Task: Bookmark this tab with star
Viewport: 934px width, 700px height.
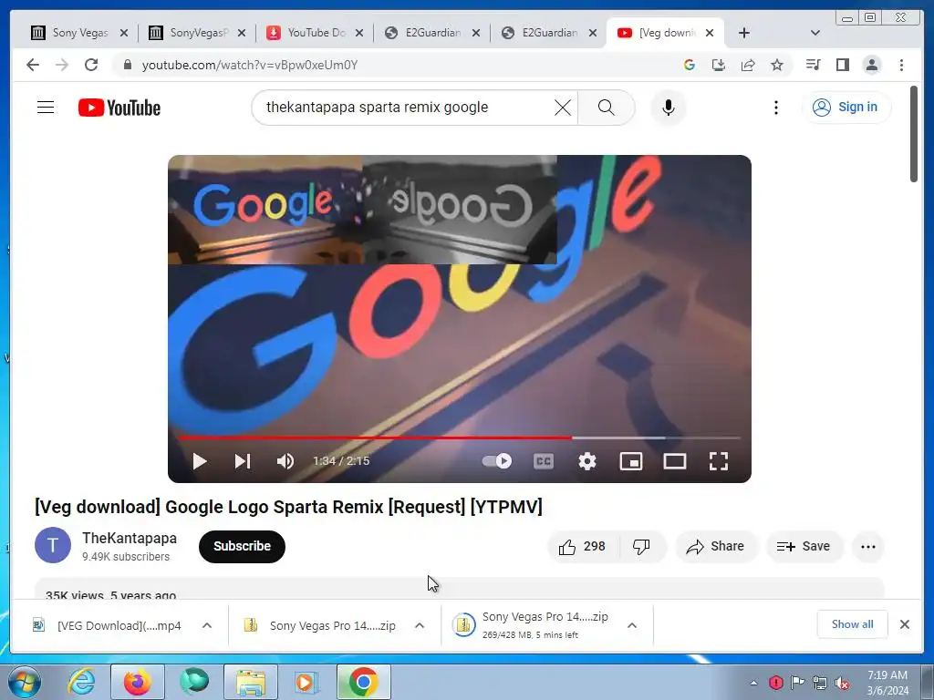Action: [777, 65]
